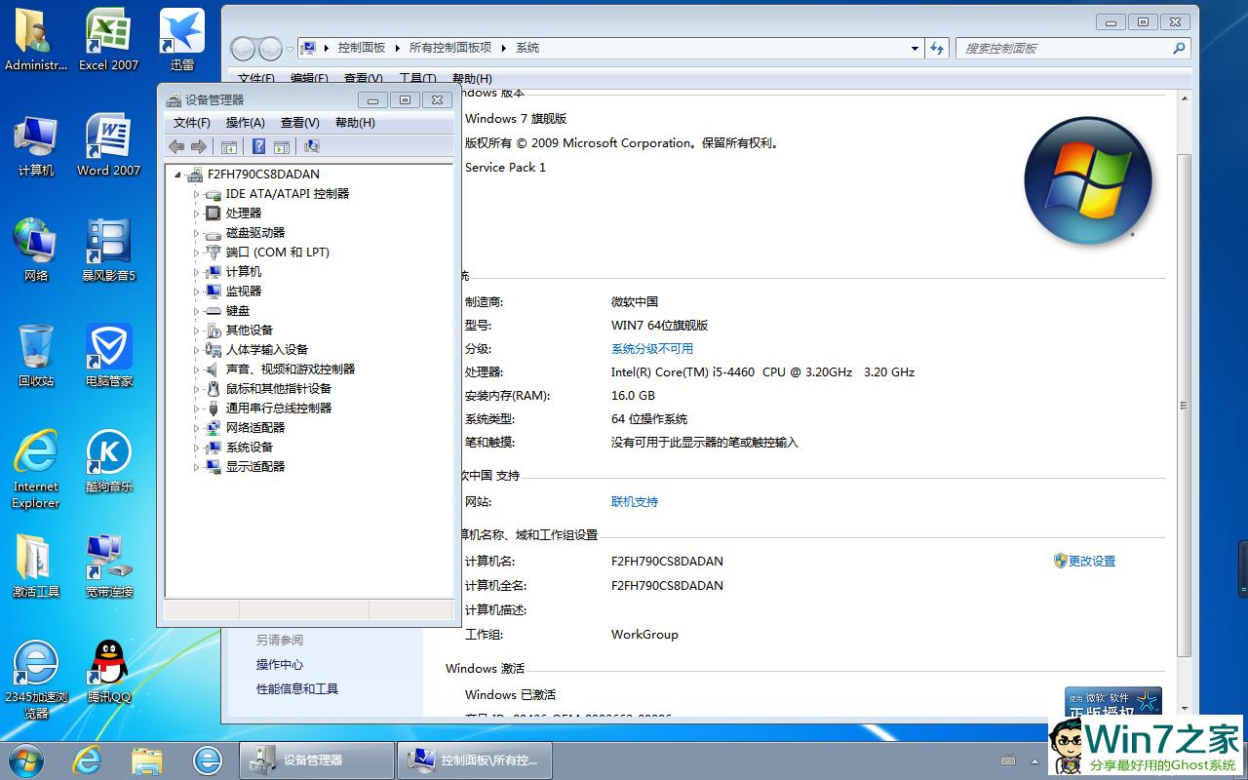
Task: Open the 查看(V) menu in Device Manager
Action: [x=299, y=123]
